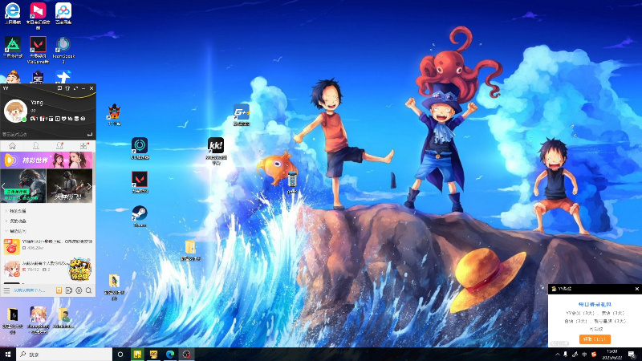
Task: Open the werewolf game banner thumbnail
Action: pyautogui.click(x=23, y=186)
